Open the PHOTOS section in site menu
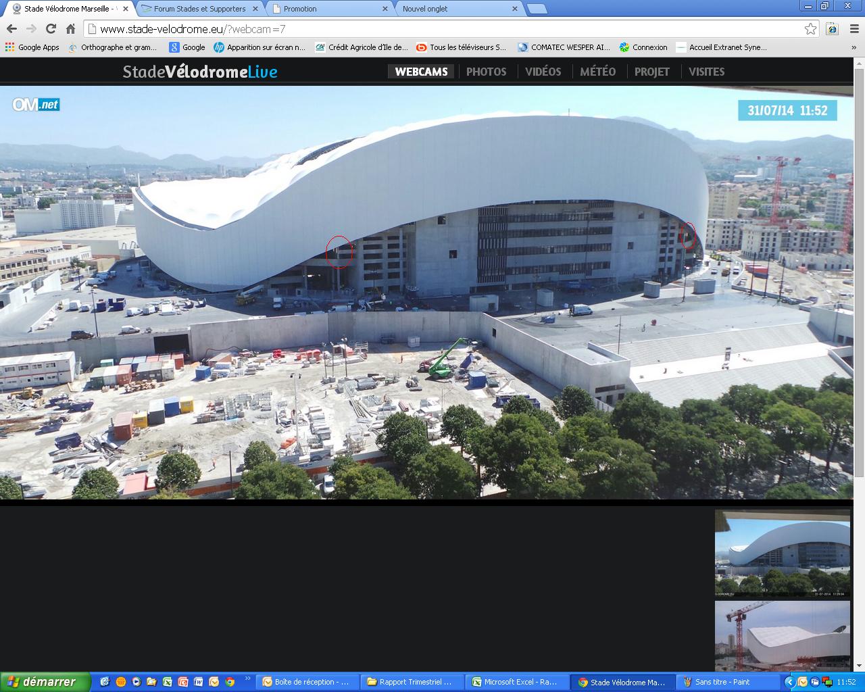 [x=486, y=72]
